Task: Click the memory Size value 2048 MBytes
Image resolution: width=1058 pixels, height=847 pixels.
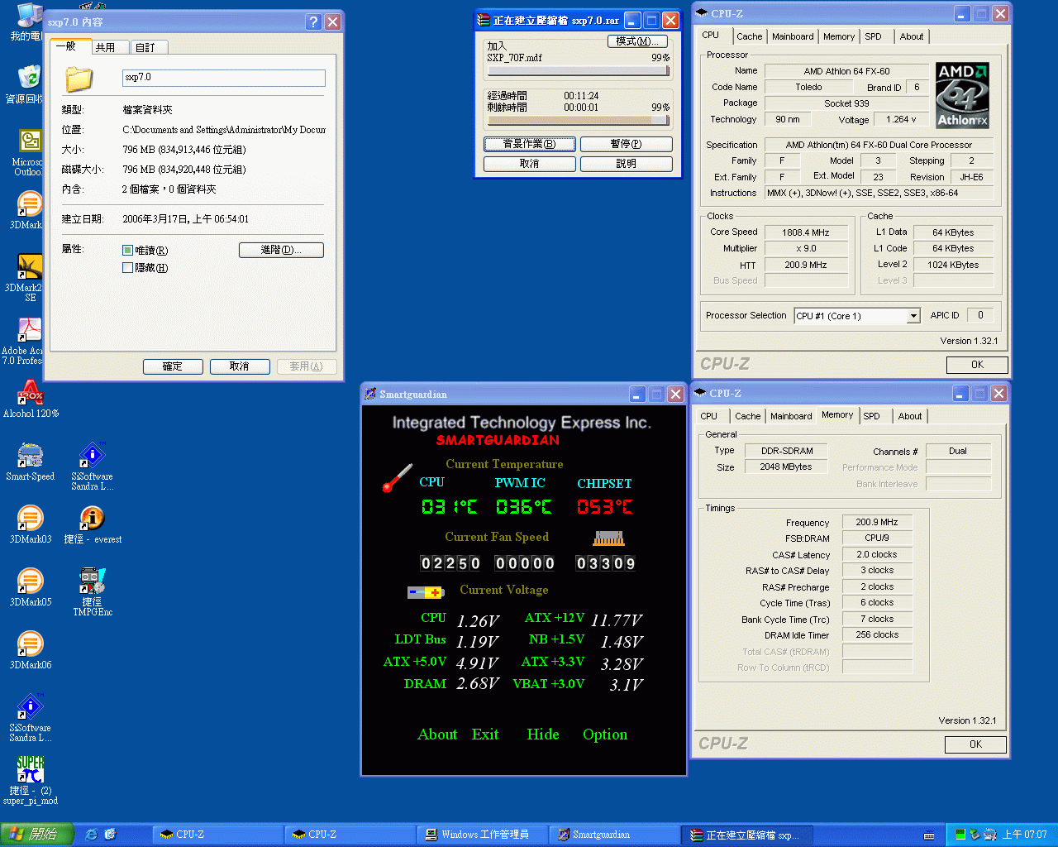Action: [x=786, y=467]
